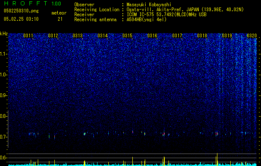Click the 0318 time marker
This screenshot has width=261, height=166.
pos(202,36)
